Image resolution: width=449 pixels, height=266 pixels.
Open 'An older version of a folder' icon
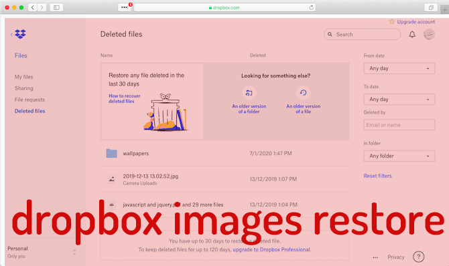[249, 93]
